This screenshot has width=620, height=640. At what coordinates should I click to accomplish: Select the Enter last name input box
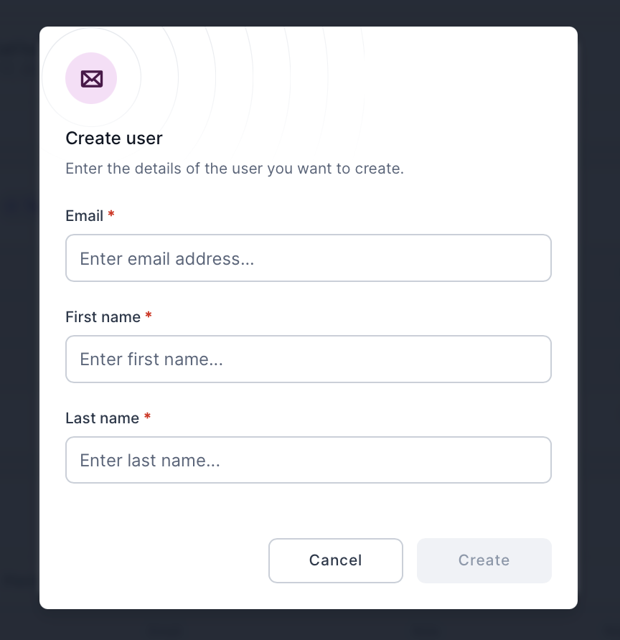point(309,460)
